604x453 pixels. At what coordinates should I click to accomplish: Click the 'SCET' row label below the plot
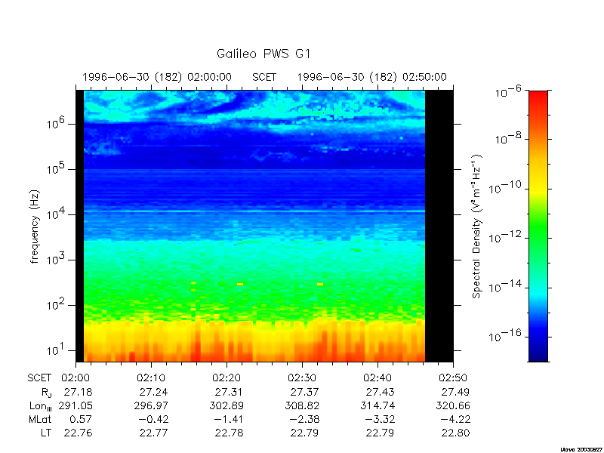(39, 378)
